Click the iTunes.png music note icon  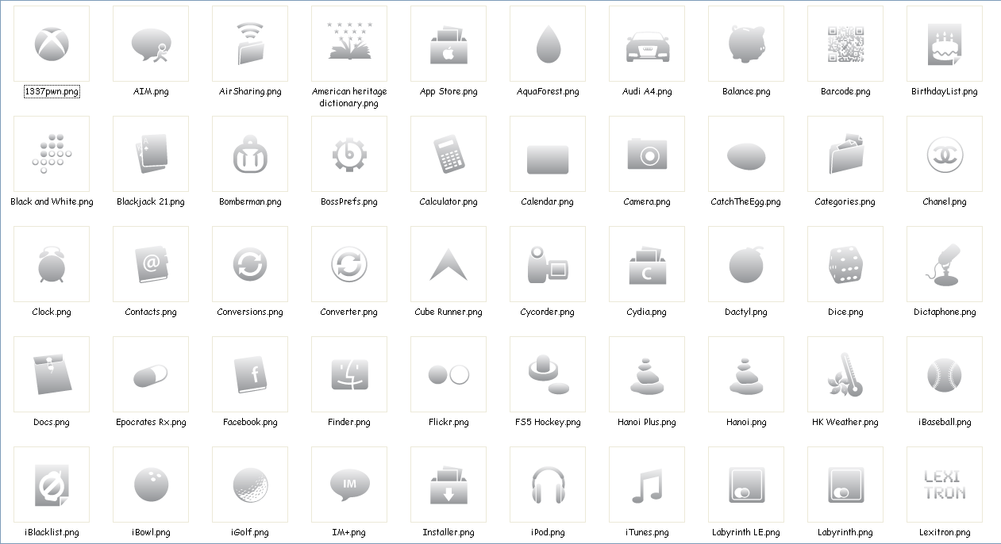[647, 485]
